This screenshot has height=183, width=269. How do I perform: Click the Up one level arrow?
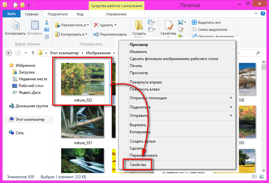(33, 53)
